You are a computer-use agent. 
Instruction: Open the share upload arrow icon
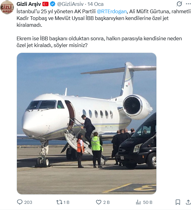click(188, 202)
